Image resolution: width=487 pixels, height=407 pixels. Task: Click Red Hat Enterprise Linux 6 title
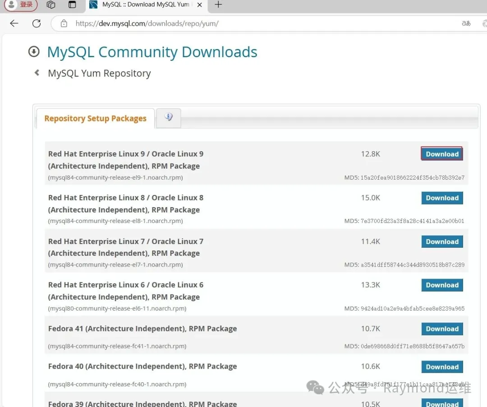[x=126, y=291]
